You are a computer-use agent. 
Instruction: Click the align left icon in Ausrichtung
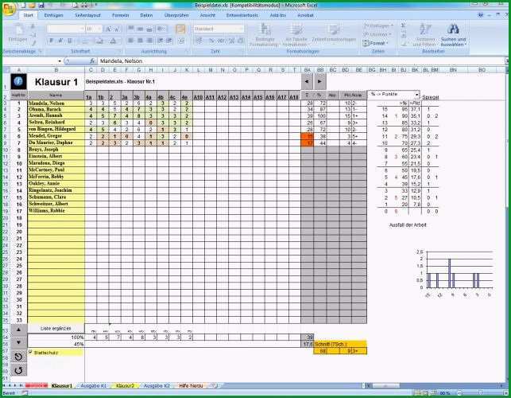(130, 41)
